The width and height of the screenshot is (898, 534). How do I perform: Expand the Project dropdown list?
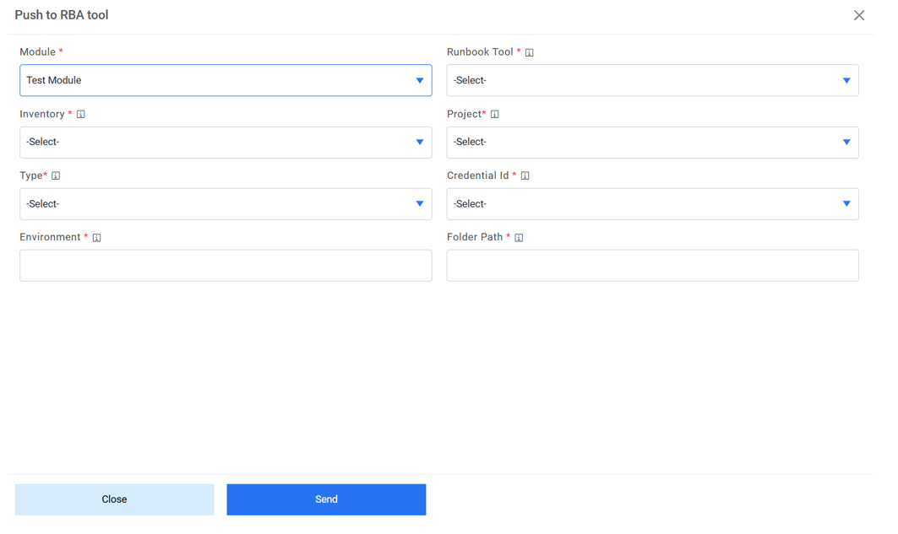pos(652,143)
